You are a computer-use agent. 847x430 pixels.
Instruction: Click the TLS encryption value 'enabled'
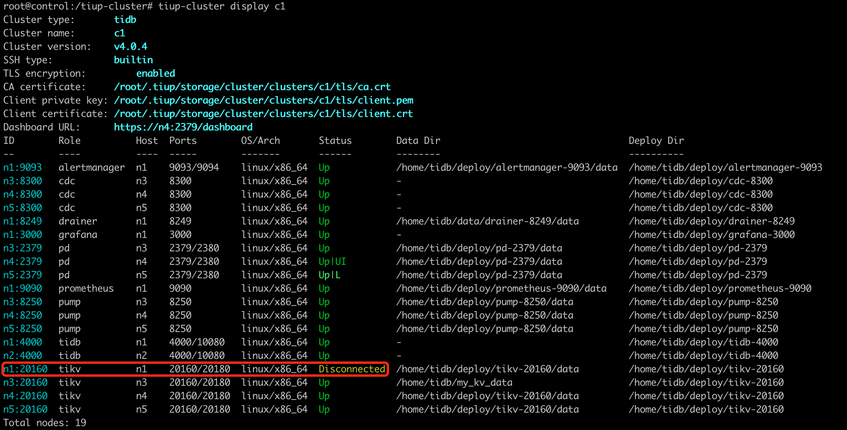pos(155,74)
